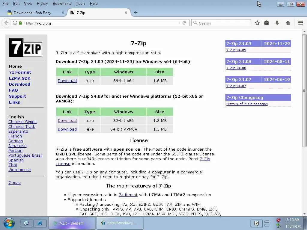Open History of 7-zip changes link
307x230 pixels.
[247, 104]
